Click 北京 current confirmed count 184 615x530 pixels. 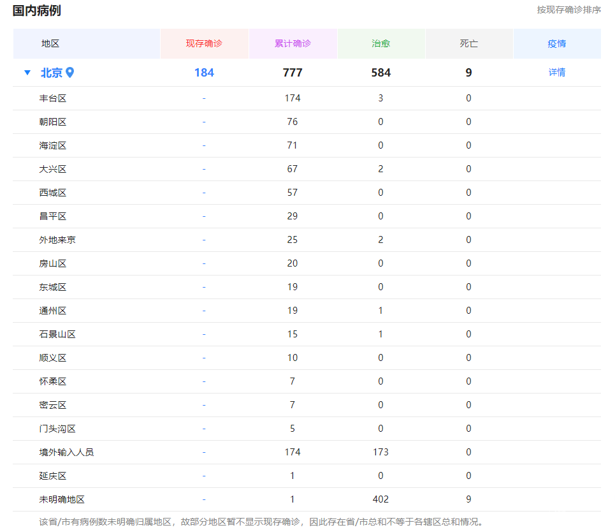204,73
